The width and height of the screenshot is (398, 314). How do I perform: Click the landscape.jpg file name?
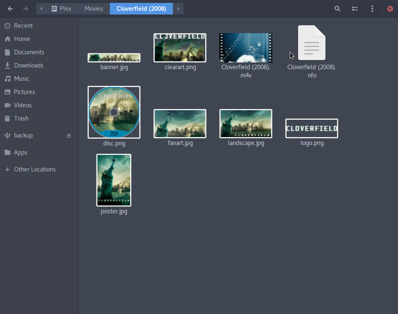246,143
